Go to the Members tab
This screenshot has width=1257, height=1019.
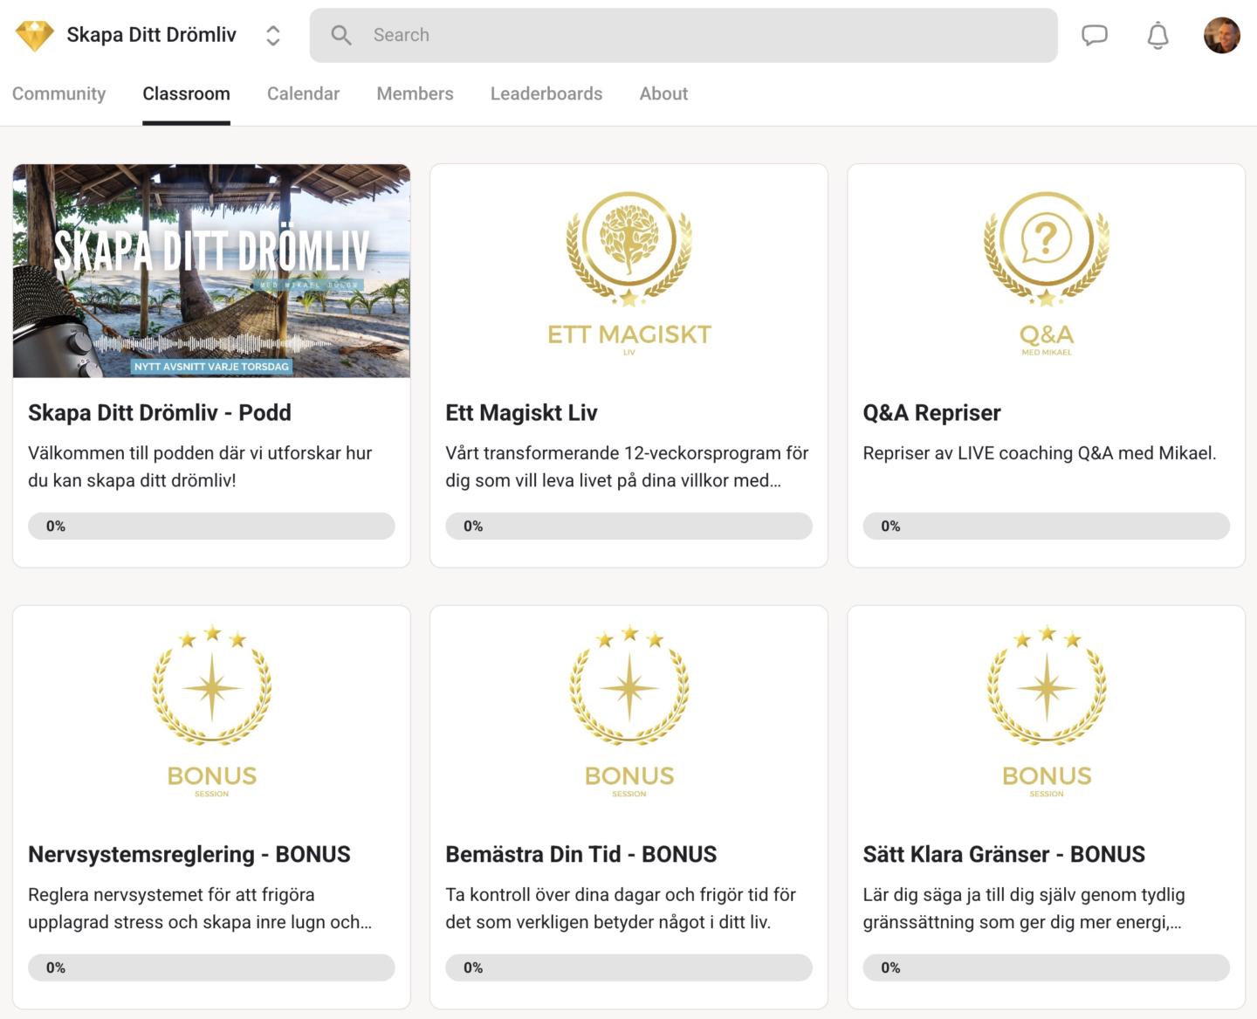[415, 93]
